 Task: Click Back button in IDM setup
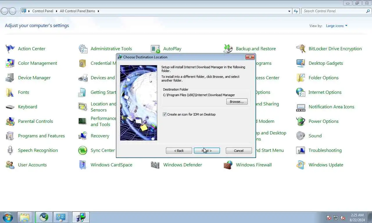pyautogui.click(x=179, y=151)
